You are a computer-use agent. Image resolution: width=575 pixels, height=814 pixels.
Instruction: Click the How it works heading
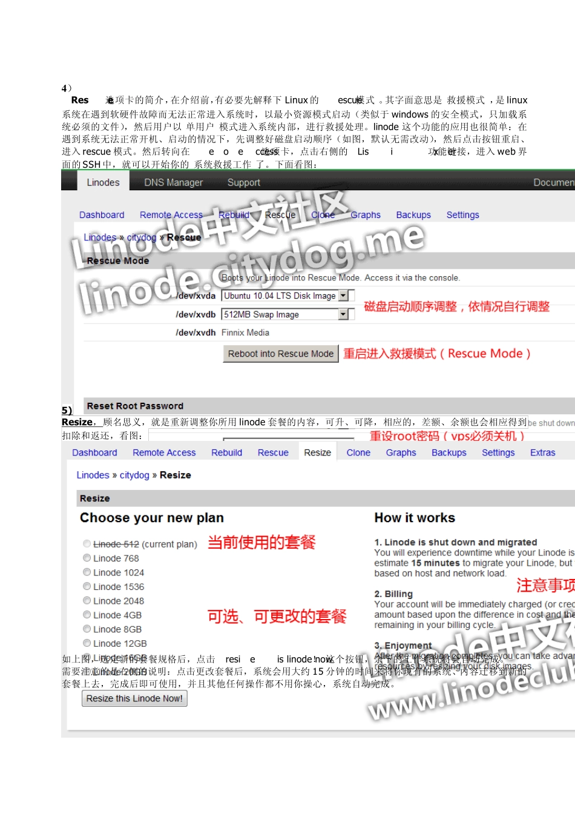coord(415,518)
